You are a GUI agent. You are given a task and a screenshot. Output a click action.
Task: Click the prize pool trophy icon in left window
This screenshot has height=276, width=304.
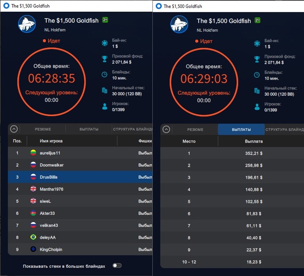(x=105, y=59)
